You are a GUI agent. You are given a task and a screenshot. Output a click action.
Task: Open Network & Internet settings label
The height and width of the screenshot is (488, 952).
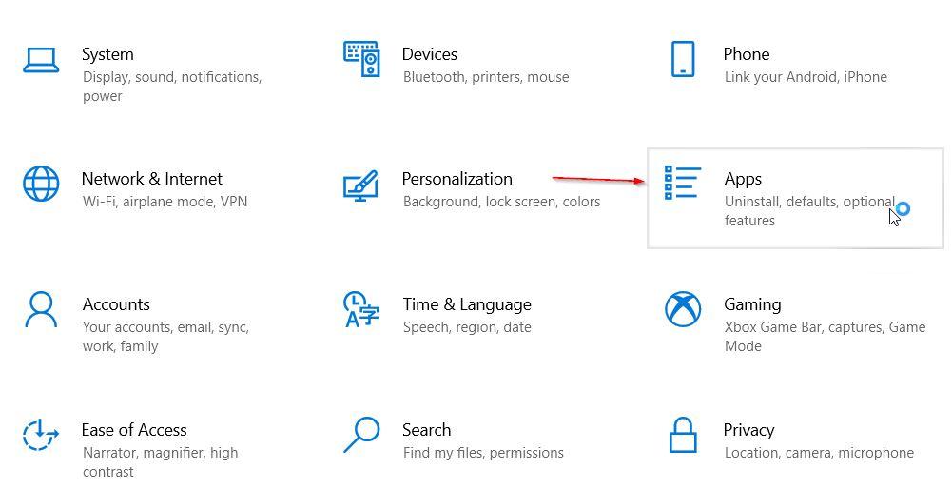pos(152,179)
